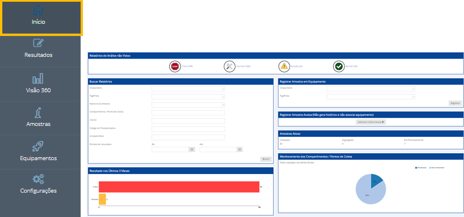Click the Registrar button
Image resolution: width=464 pixels, height=217 pixels.
tap(455, 103)
